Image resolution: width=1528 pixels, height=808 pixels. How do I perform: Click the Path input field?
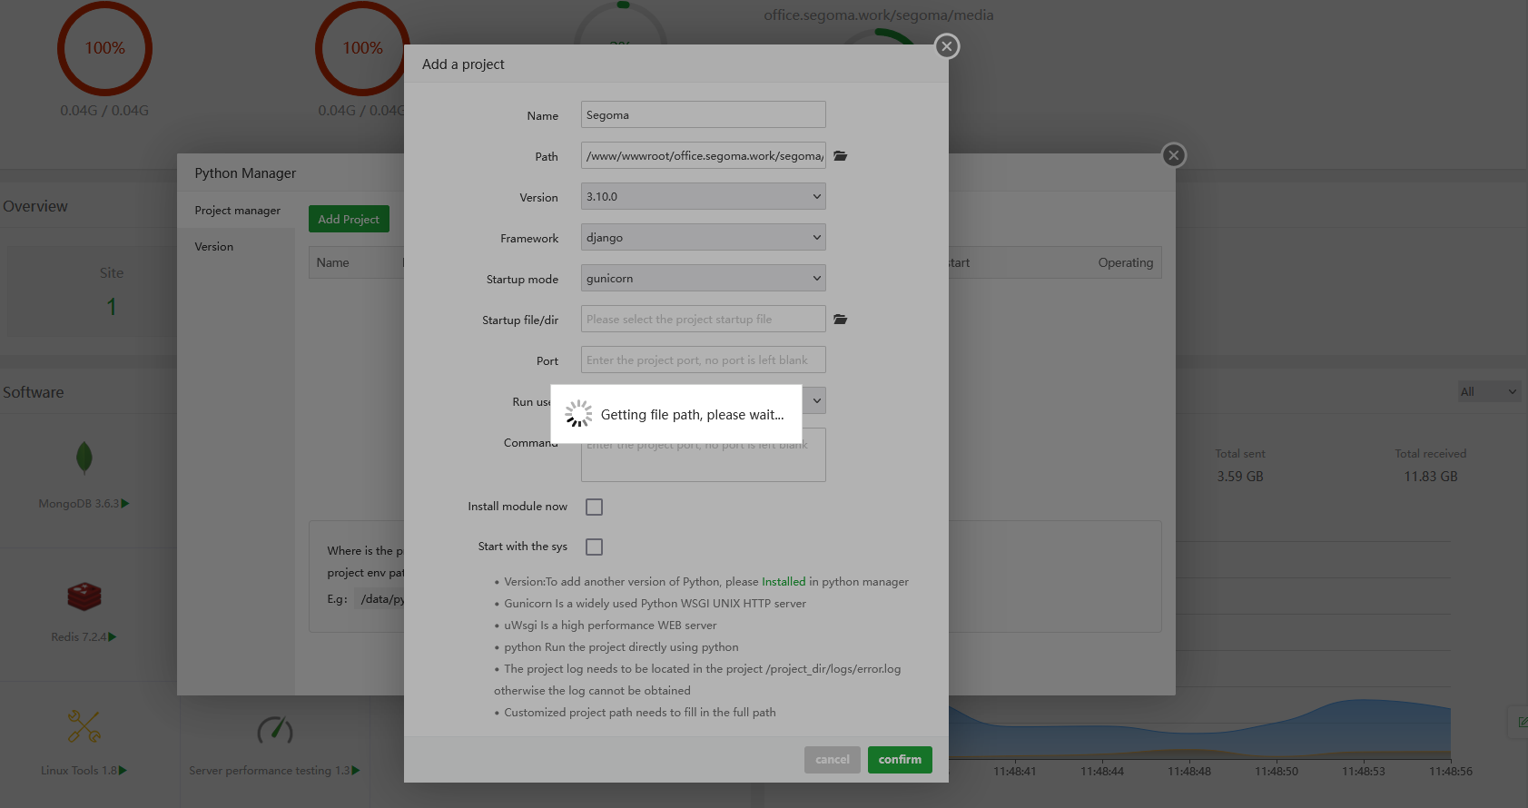coord(704,155)
